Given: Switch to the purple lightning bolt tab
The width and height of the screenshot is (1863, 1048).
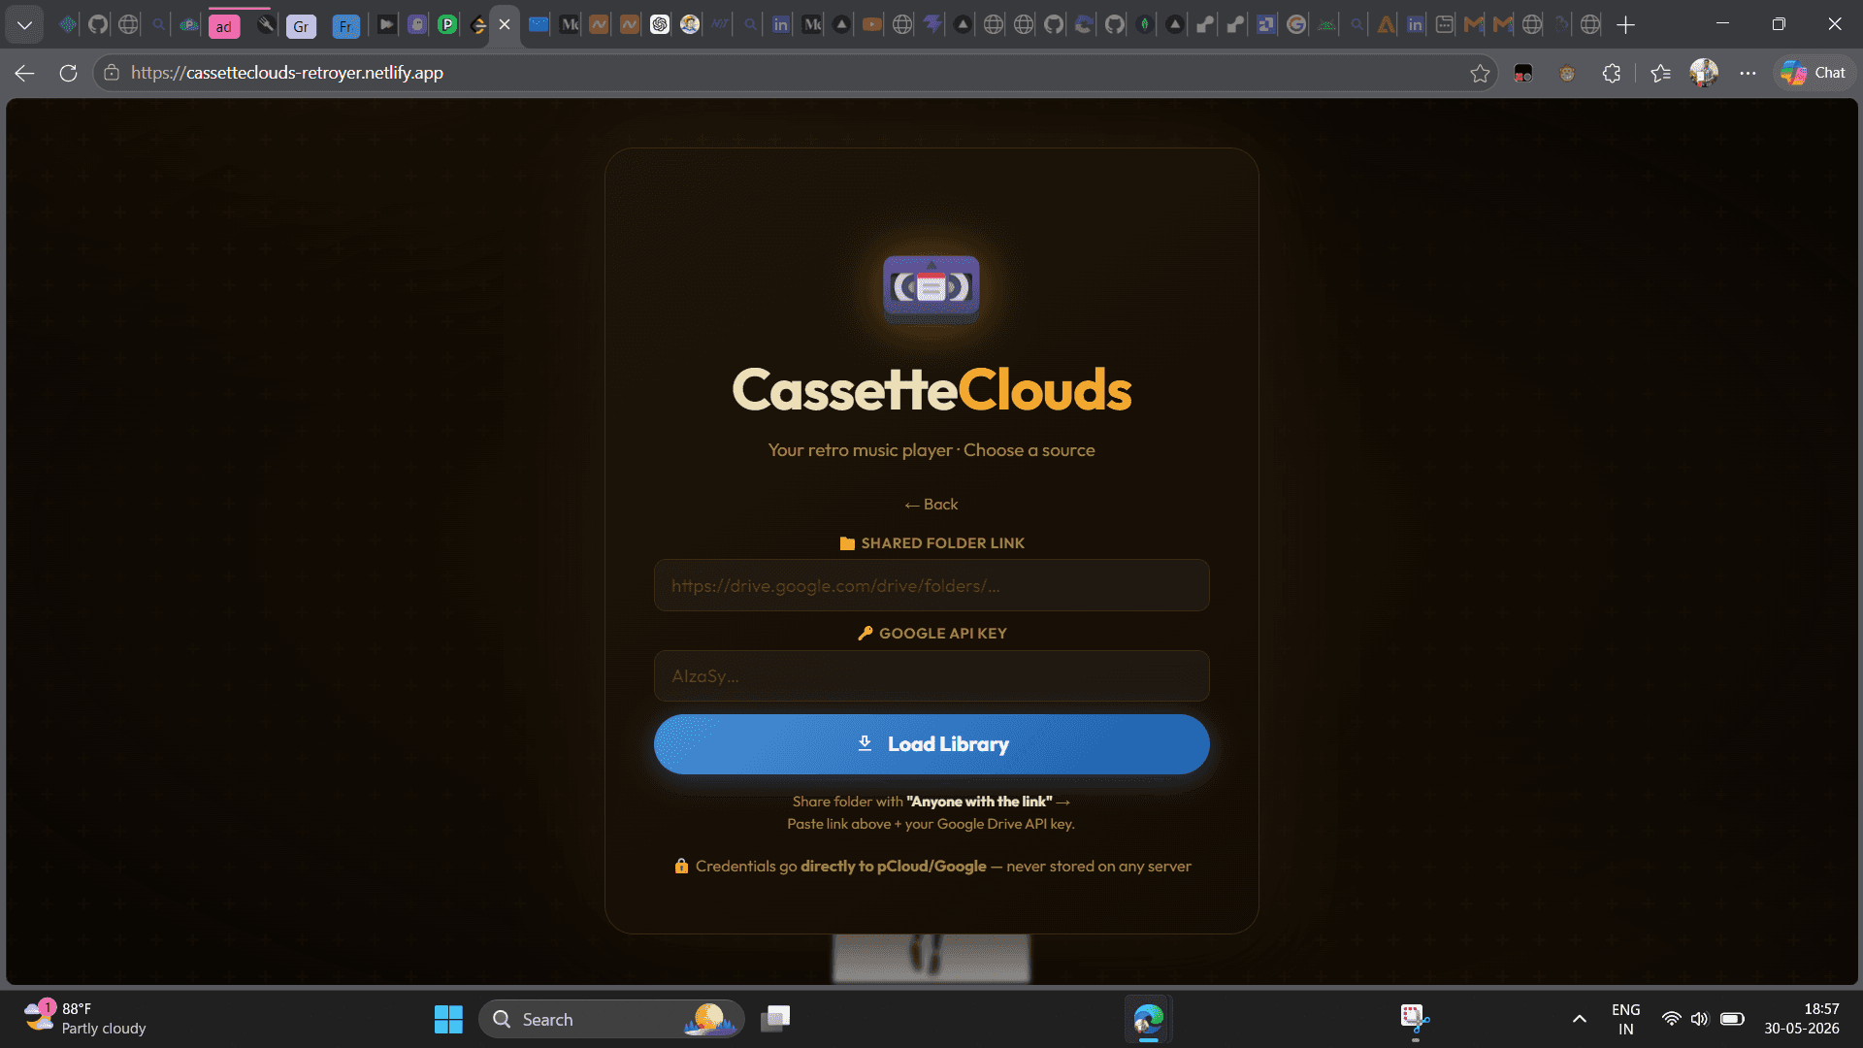Looking at the screenshot, I should 932,23.
